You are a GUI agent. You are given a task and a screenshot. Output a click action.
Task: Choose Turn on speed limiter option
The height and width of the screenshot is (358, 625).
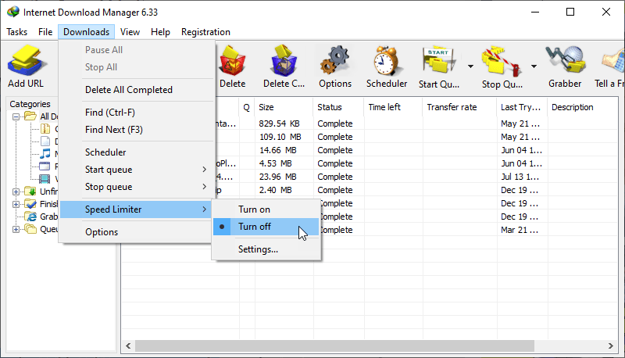pos(266,209)
